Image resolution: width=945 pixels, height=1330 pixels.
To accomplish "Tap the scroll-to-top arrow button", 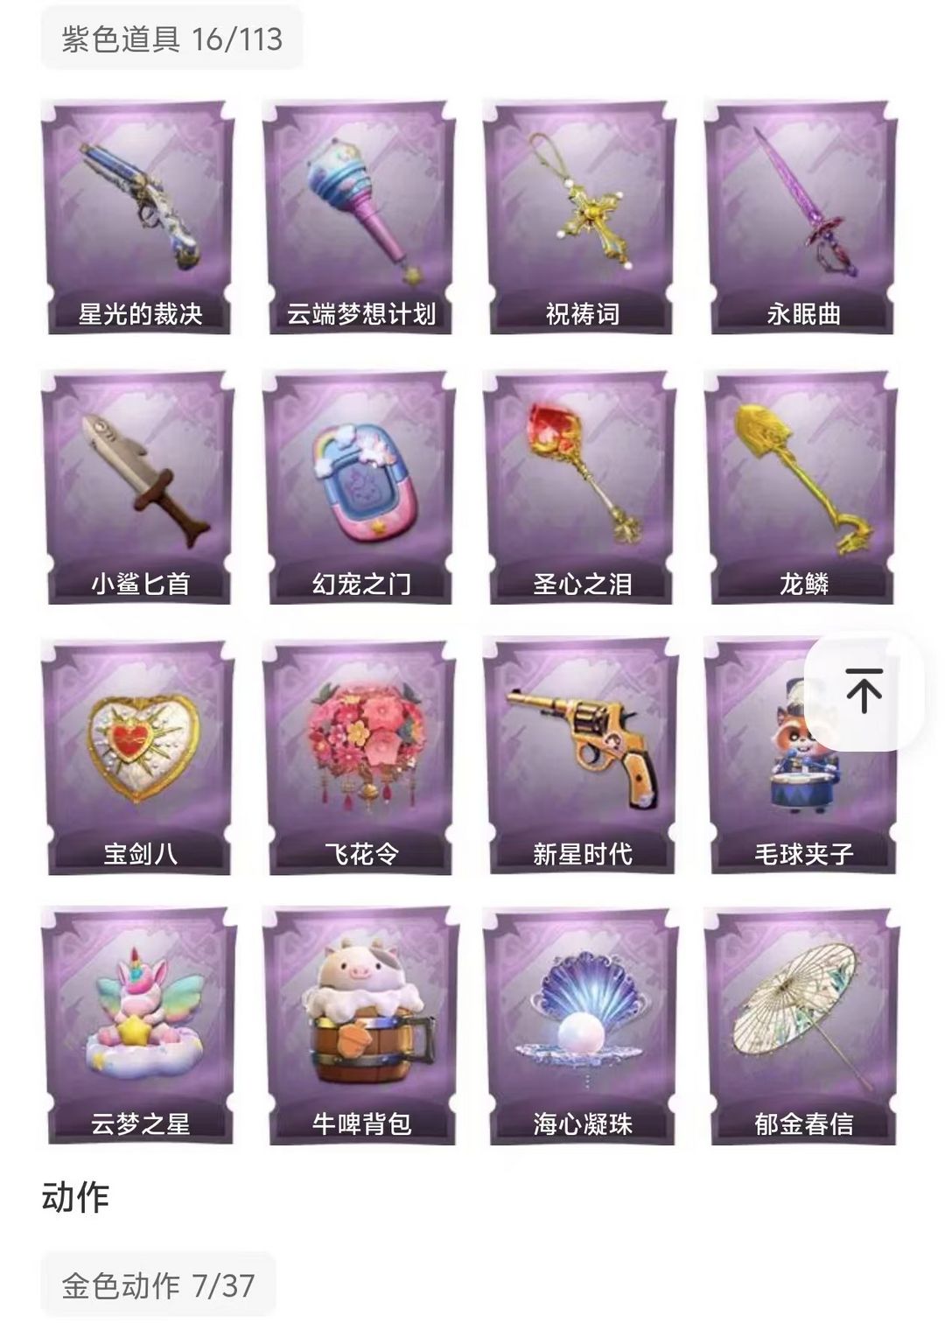I will coord(864,690).
